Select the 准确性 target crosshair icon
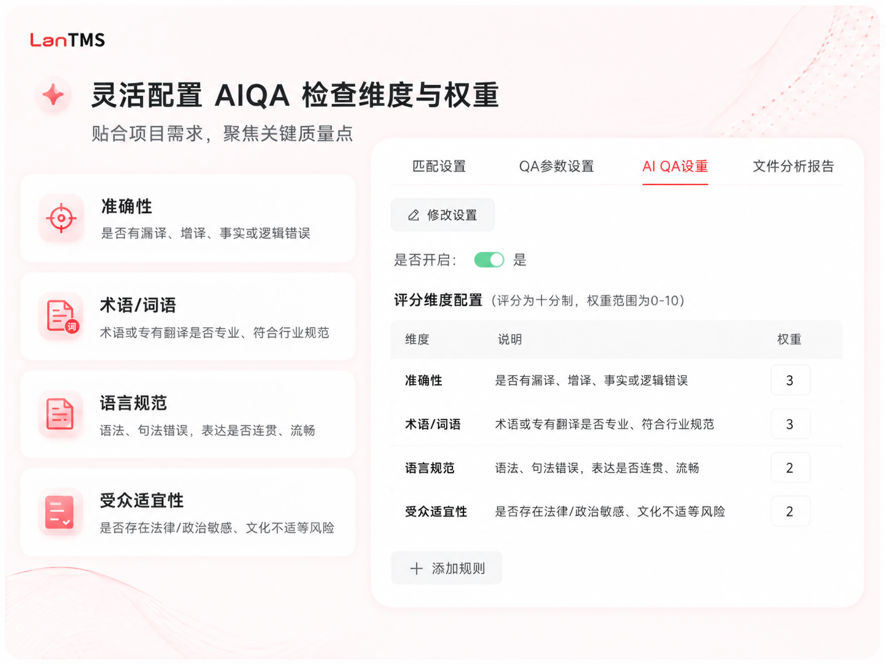This screenshot has width=885, height=664. [x=61, y=218]
